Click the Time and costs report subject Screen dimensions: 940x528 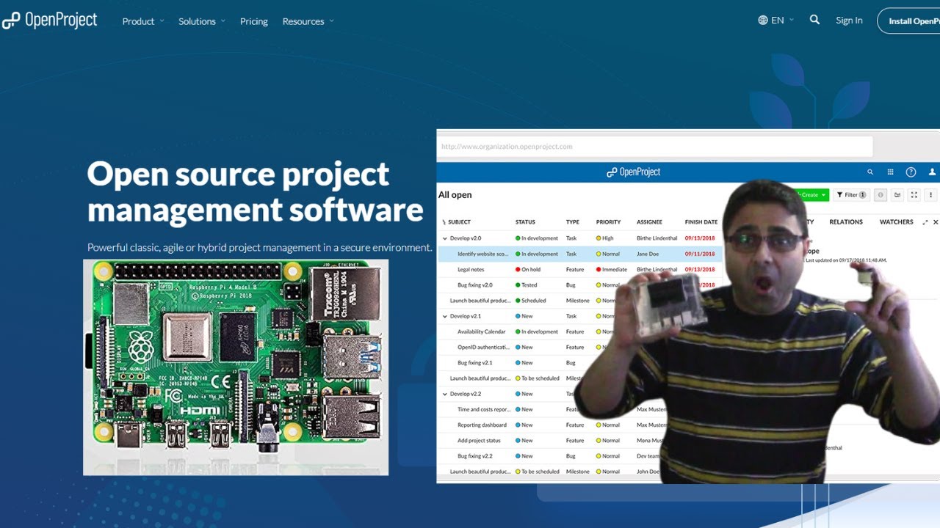pos(484,410)
